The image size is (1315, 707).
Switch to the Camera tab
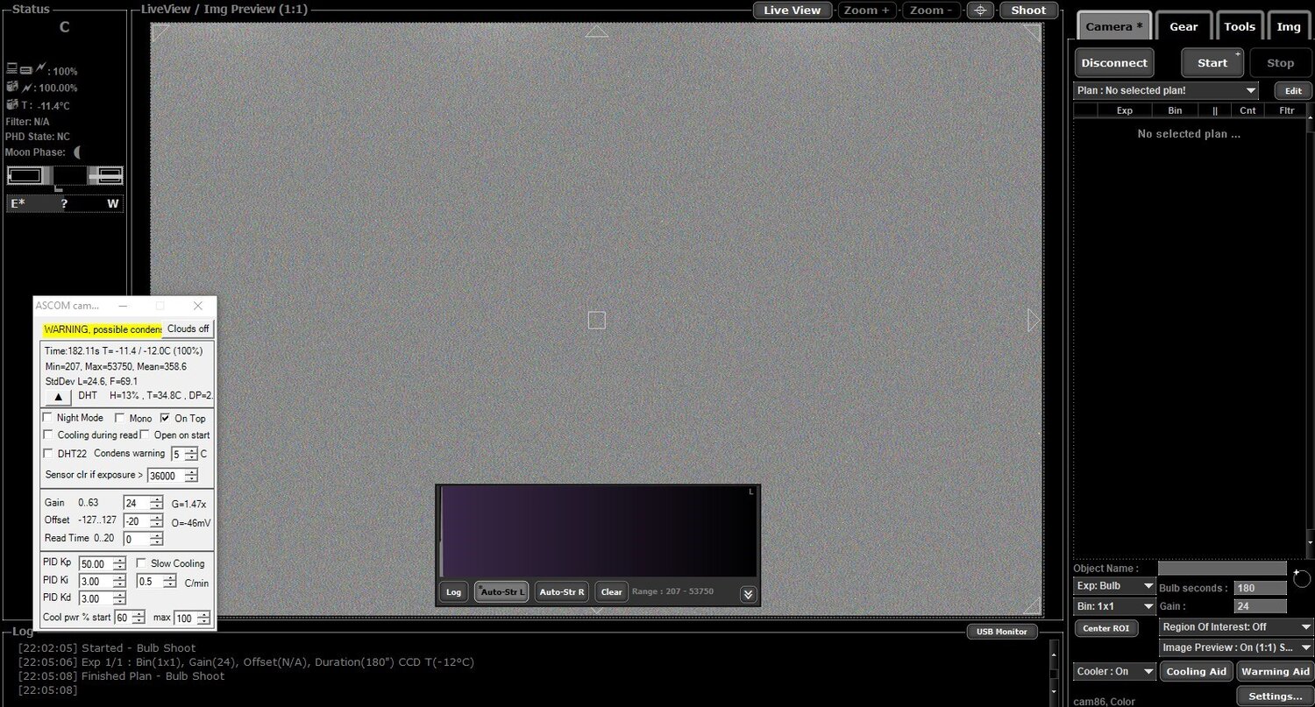tap(1113, 26)
